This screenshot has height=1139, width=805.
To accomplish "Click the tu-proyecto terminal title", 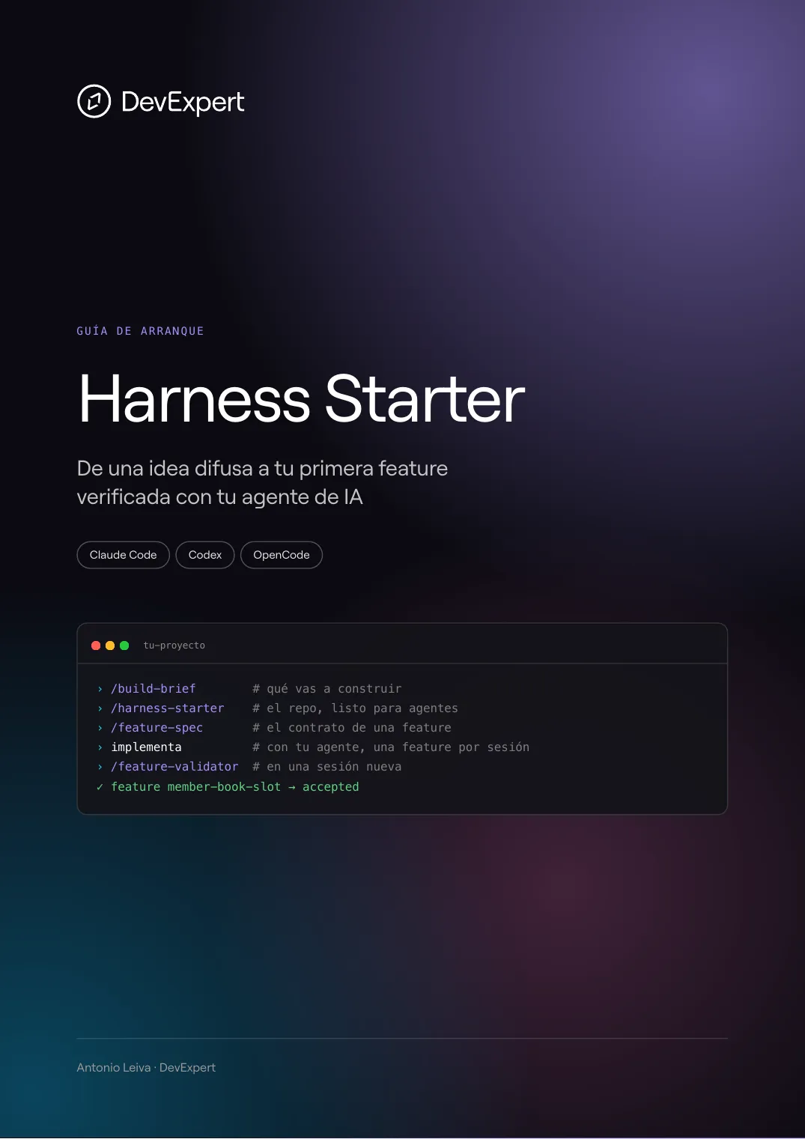I will point(174,646).
